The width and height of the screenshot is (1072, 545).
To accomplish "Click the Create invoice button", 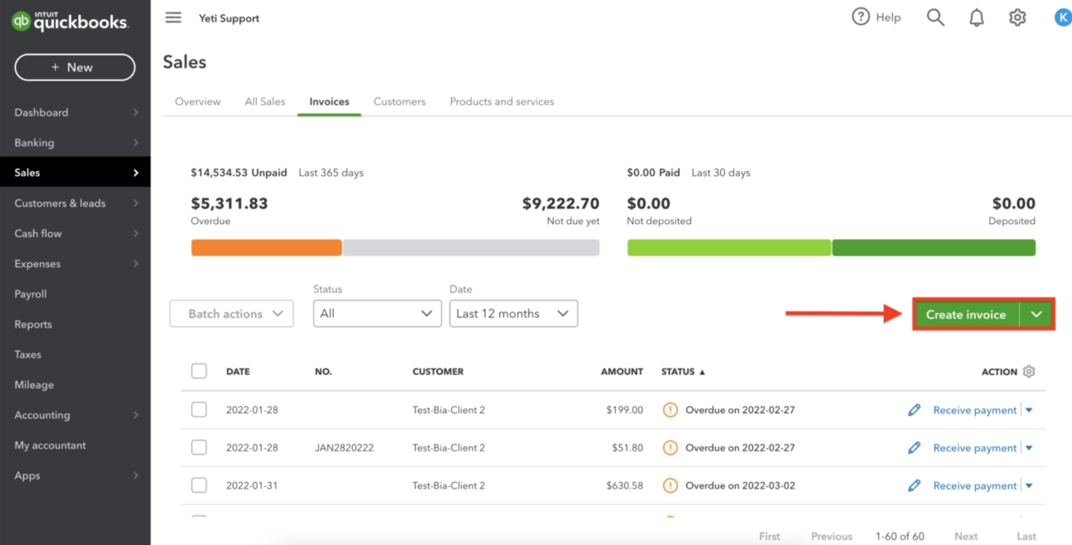I will pyautogui.click(x=966, y=314).
